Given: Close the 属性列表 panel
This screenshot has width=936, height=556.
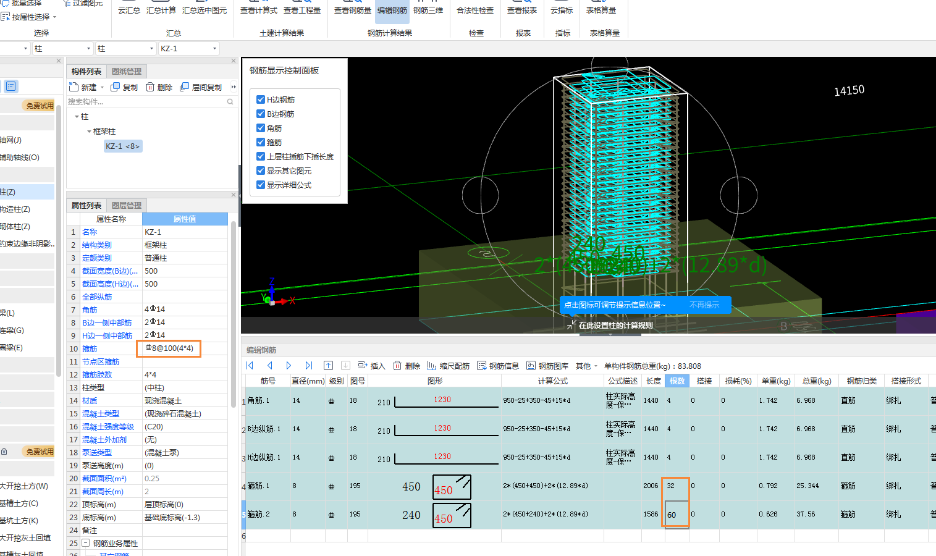Looking at the screenshot, I should 234,195.
